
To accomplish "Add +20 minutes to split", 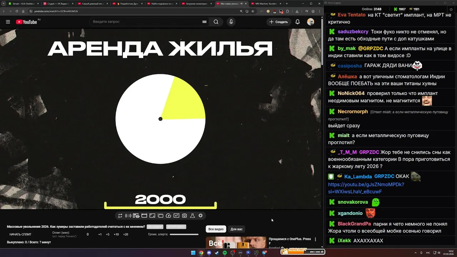I will point(125,235).
